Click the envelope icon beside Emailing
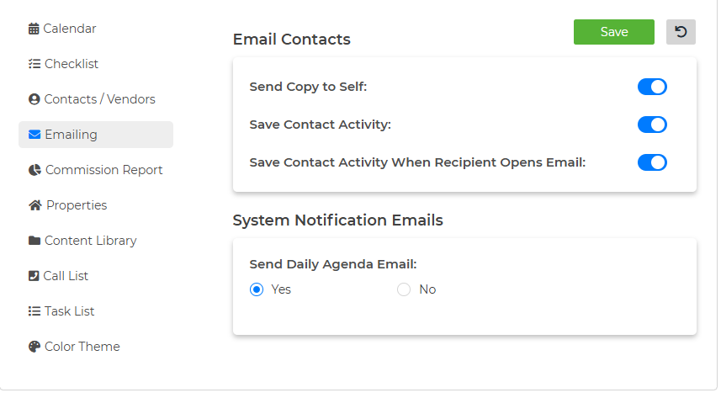 34,135
